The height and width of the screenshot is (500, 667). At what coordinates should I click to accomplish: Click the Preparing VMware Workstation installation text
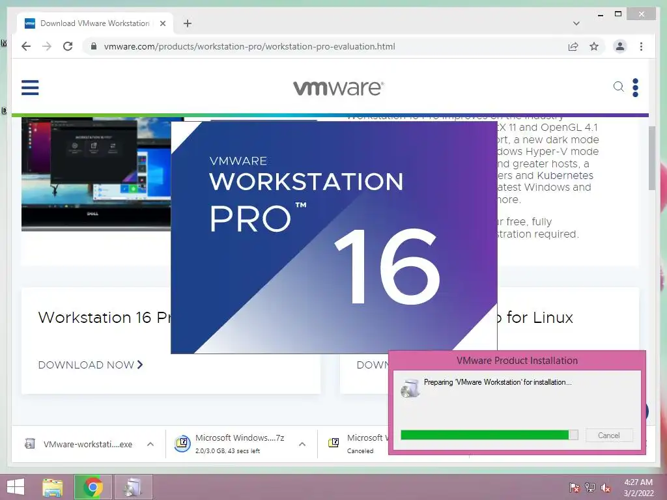coord(497,382)
